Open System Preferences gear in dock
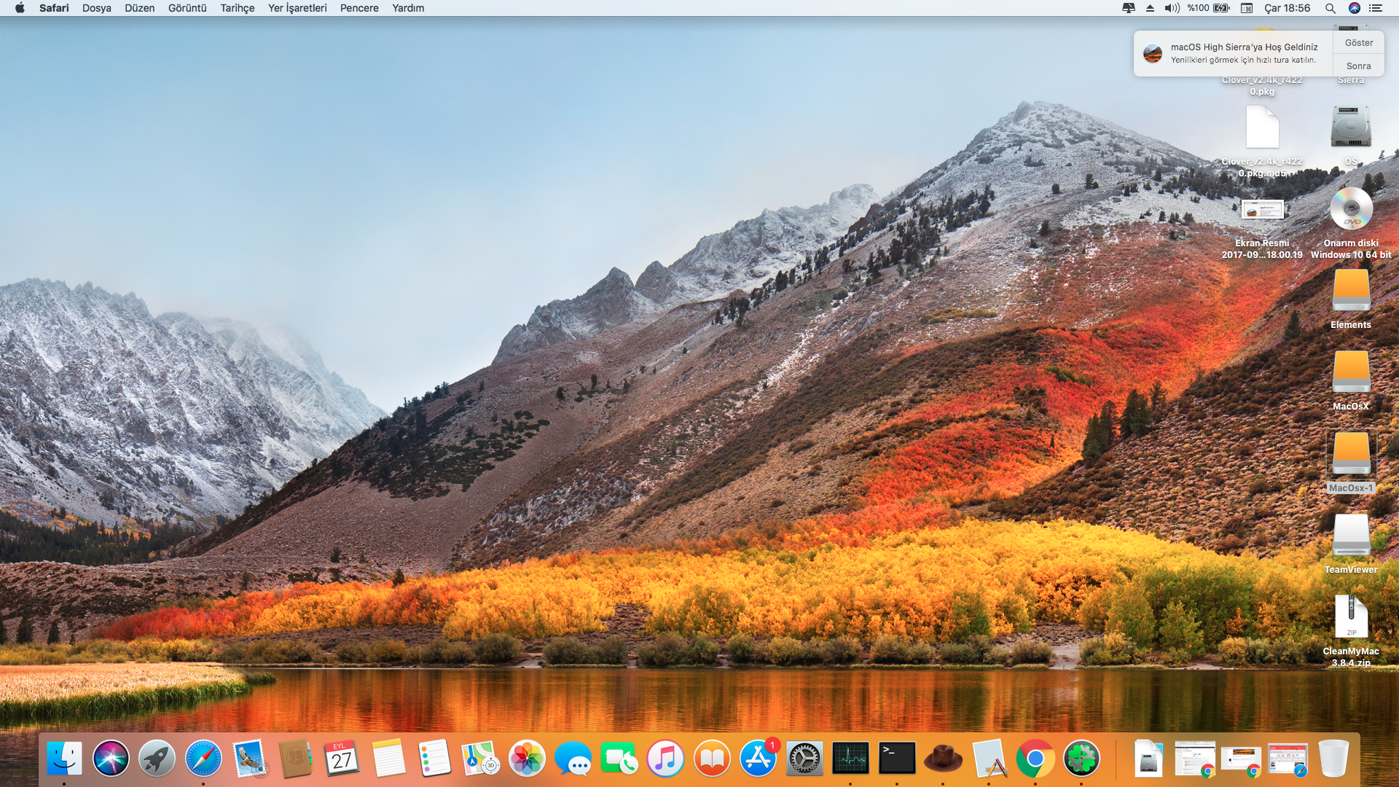1399x787 pixels. coord(804,759)
